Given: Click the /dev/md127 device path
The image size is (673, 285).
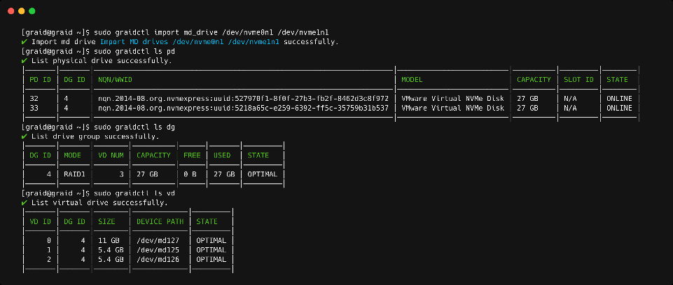Looking at the screenshot, I should pyautogui.click(x=158, y=240).
